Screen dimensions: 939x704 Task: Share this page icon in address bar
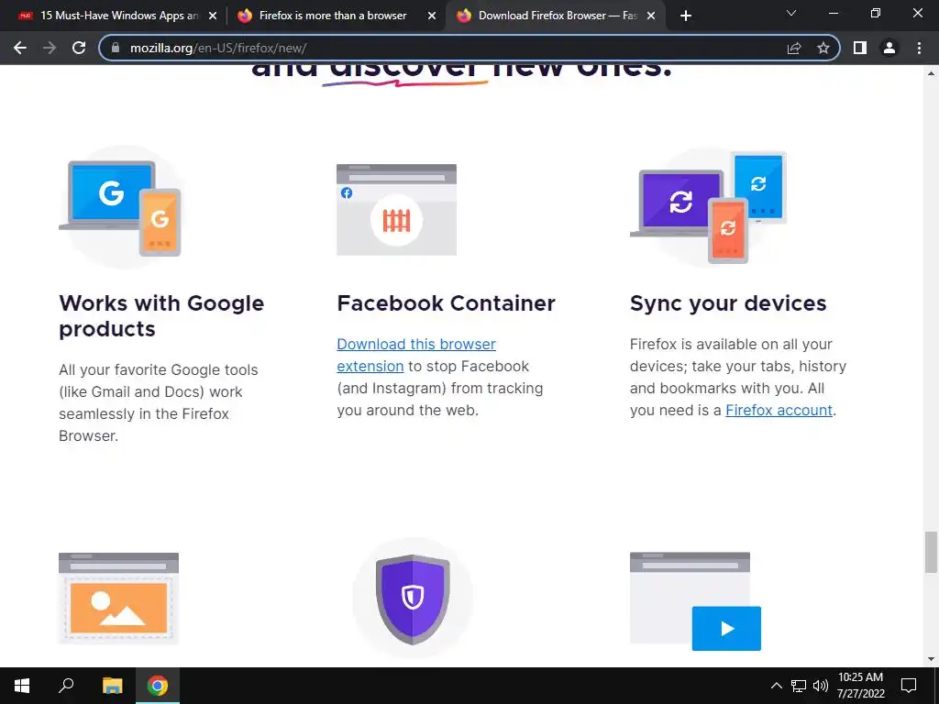tap(794, 48)
